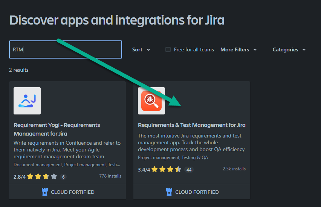This screenshot has width=321, height=207.
Task: Click the CLOUD FORTIFIED label on Requirement Yogi card
Action: click(x=73, y=192)
